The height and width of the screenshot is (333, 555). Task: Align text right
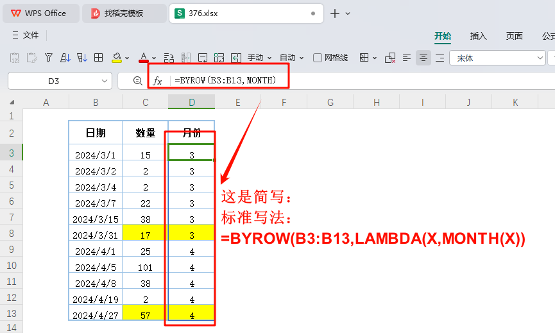click(440, 58)
